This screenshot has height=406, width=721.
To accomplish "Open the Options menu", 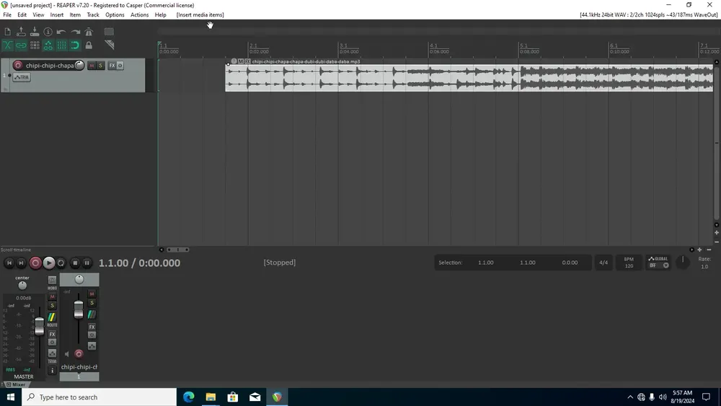I will click(x=115, y=14).
